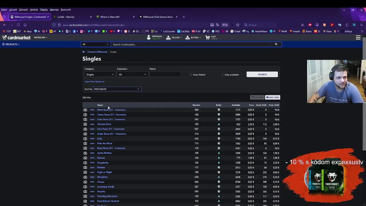The height and width of the screenshot is (206, 366).
Task: Go to home breadcrumb icon
Action: 83,52
